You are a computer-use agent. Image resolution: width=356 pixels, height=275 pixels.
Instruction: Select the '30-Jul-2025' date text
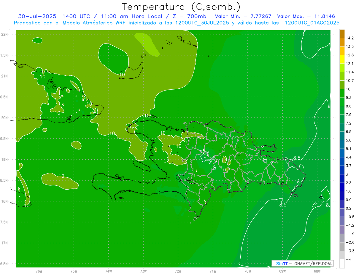click(x=37, y=16)
